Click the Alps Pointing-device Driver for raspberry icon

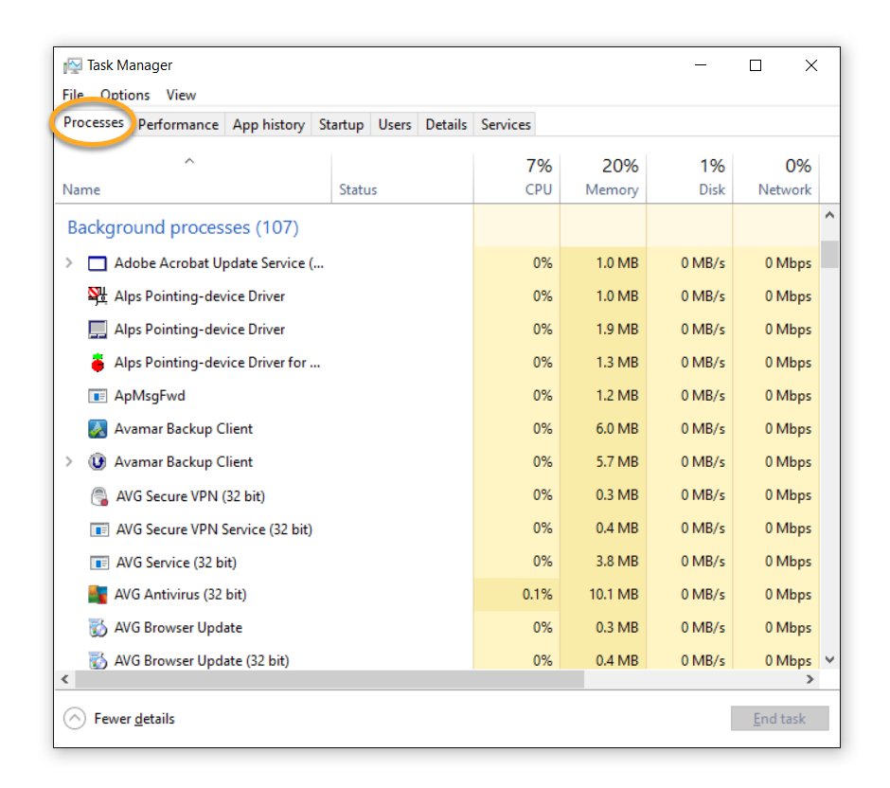pyautogui.click(x=98, y=363)
